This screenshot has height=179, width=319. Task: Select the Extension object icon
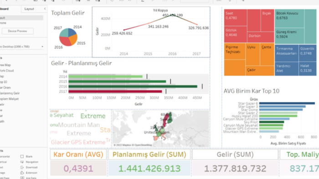point(22,173)
